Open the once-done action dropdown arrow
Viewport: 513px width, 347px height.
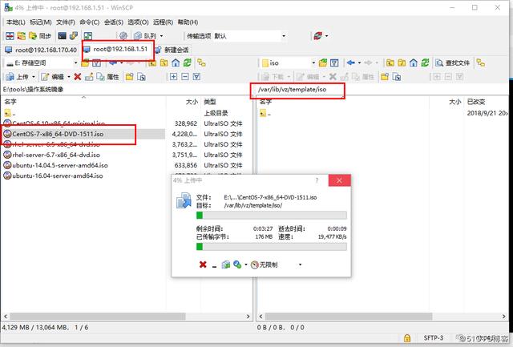click(246, 264)
